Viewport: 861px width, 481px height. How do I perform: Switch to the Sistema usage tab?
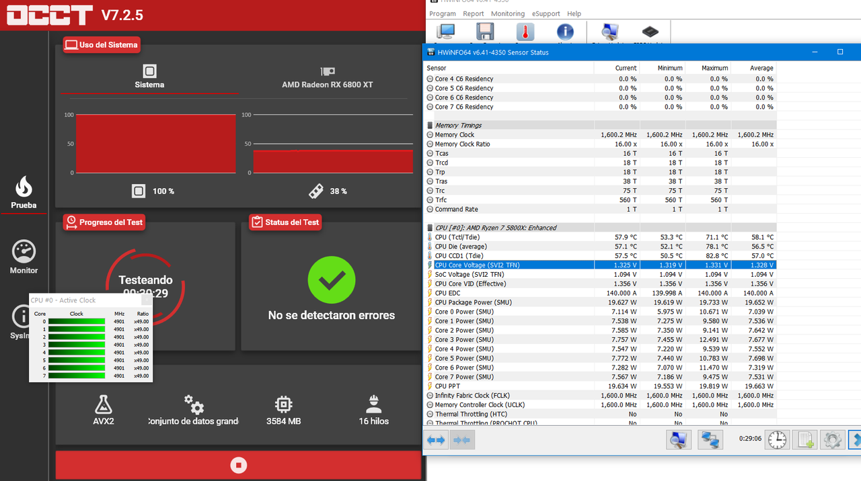coord(149,78)
